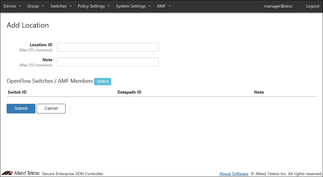Focus the Location ID input field
The image size is (323, 177).
click(108, 47)
